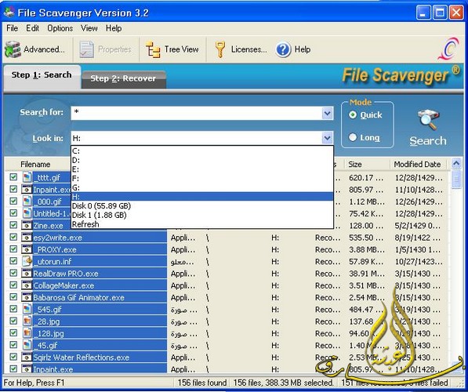Choose drive C: from the list
Image resolution: width=468 pixels, height=392 pixels.
pyautogui.click(x=202, y=151)
